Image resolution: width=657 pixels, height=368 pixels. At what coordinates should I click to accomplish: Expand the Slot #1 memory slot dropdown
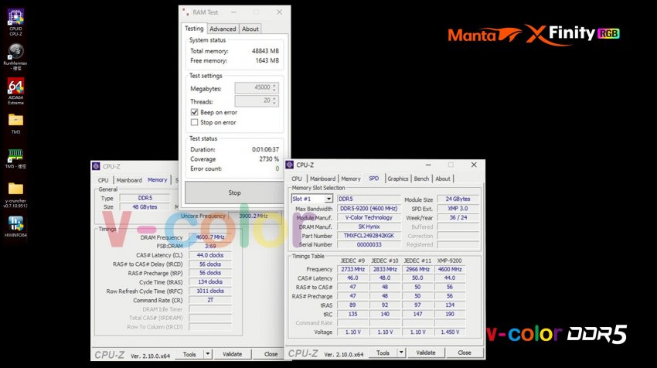[x=328, y=199]
